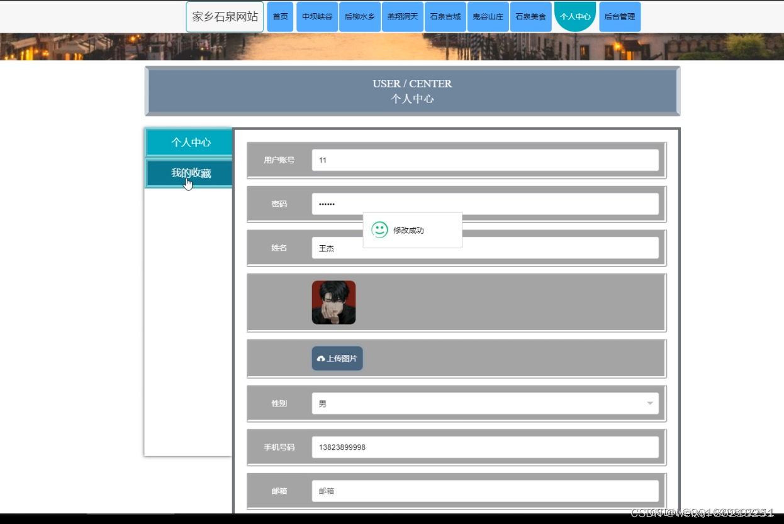This screenshot has height=524, width=784.
Task: Open the 中坝峡谷 navigation tab
Action: pos(316,17)
